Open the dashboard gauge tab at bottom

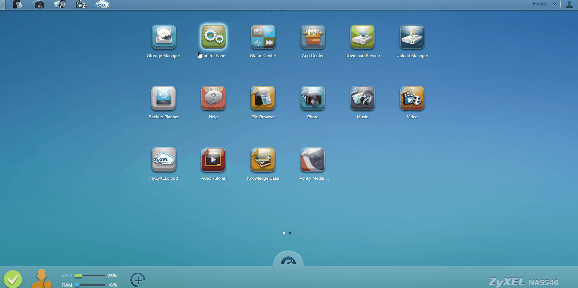point(288,259)
